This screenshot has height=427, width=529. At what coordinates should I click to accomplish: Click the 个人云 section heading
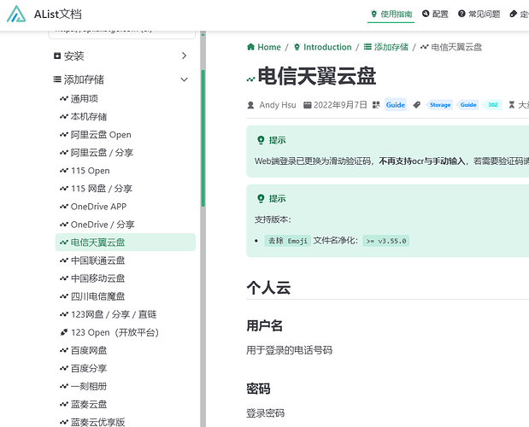point(268,288)
